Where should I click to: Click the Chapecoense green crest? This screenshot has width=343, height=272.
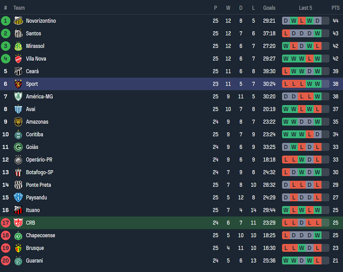coord(18,236)
